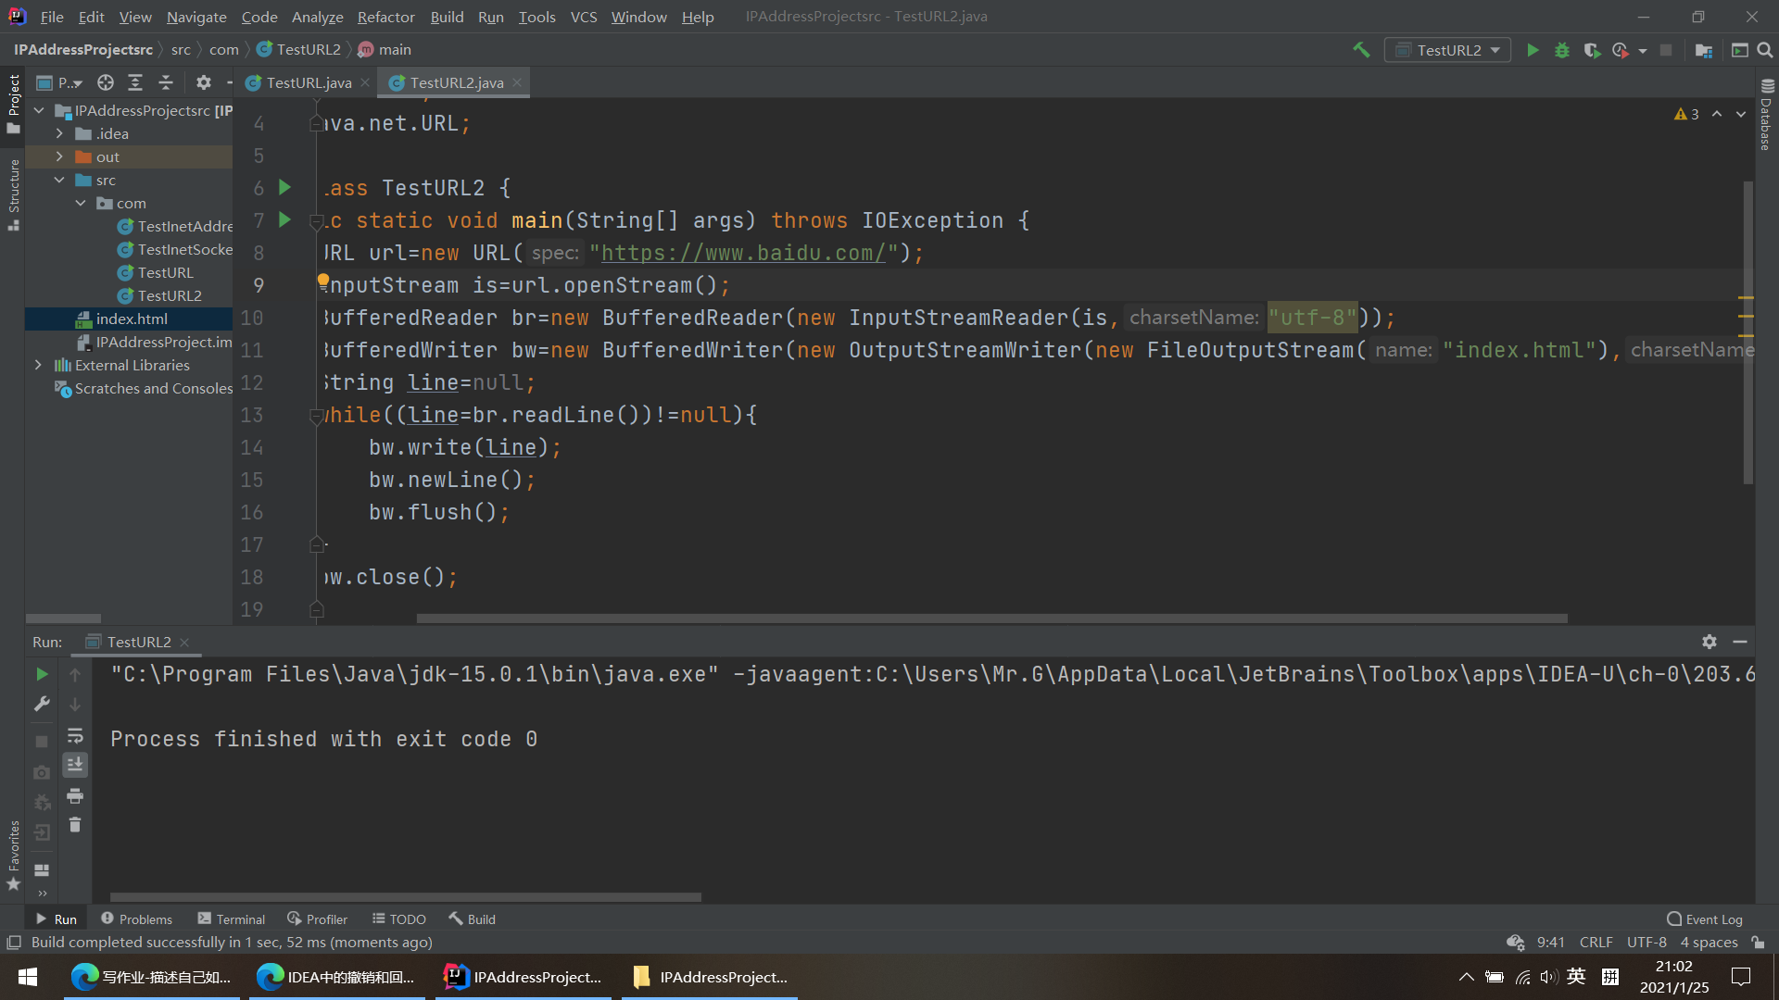Start debugging with the bug icon
Image resolution: width=1779 pixels, height=1000 pixels.
tap(1562, 50)
